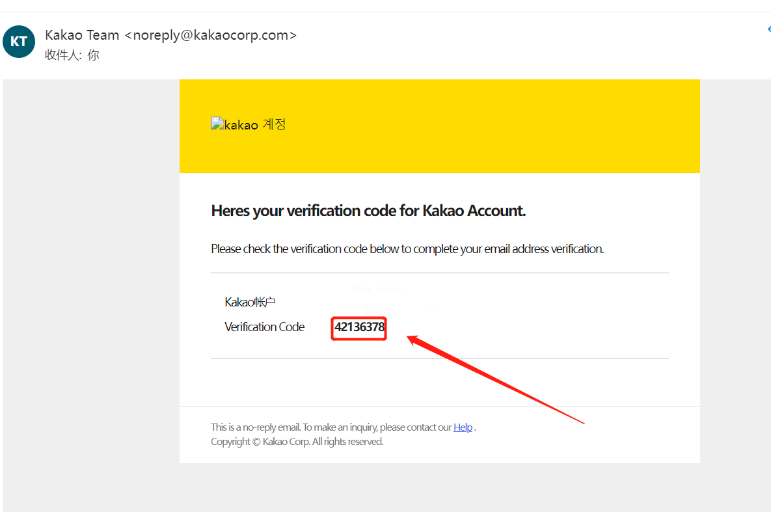Click the 계정 text in banner
The image size is (771, 512).
pyautogui.click(x=274, y=124)
